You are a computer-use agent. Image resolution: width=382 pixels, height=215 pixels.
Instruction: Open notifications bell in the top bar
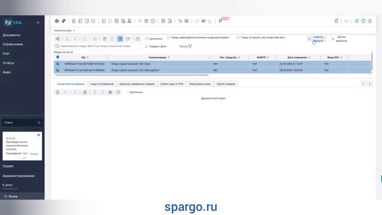point(336,21)
